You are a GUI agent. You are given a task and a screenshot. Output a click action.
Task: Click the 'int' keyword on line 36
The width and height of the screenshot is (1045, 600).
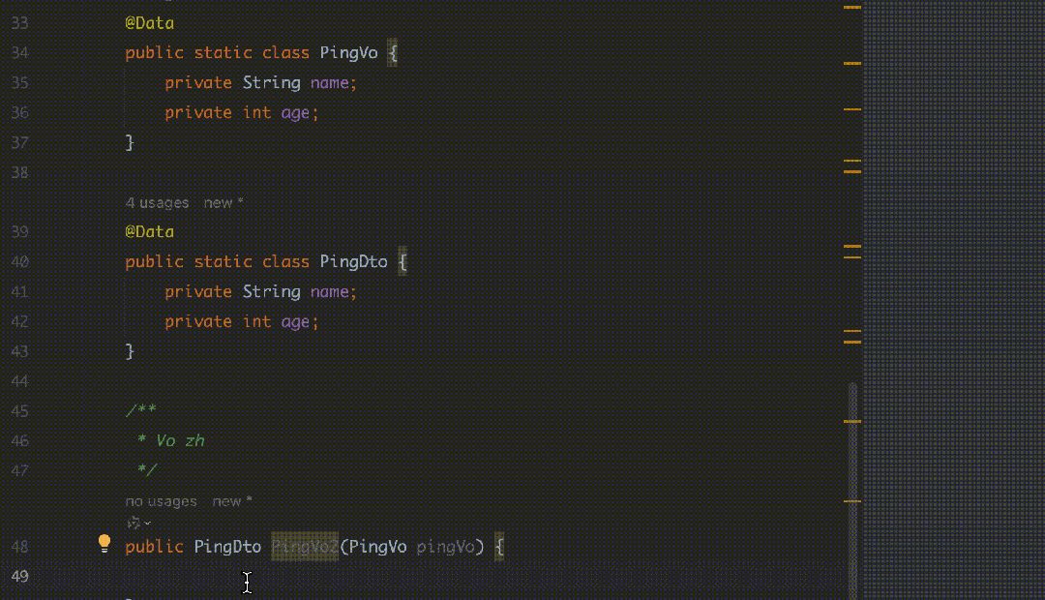tap(256, 112)
